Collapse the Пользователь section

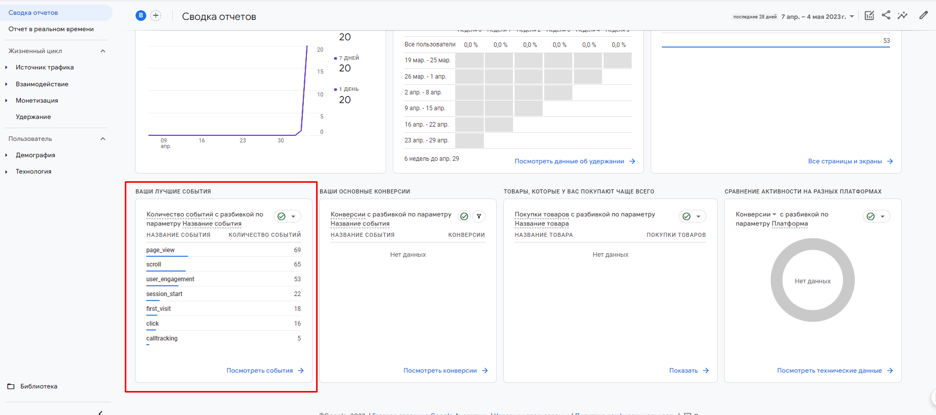[103, 139]
